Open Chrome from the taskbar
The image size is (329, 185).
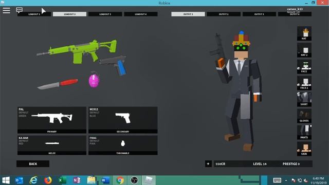[120, 180]
